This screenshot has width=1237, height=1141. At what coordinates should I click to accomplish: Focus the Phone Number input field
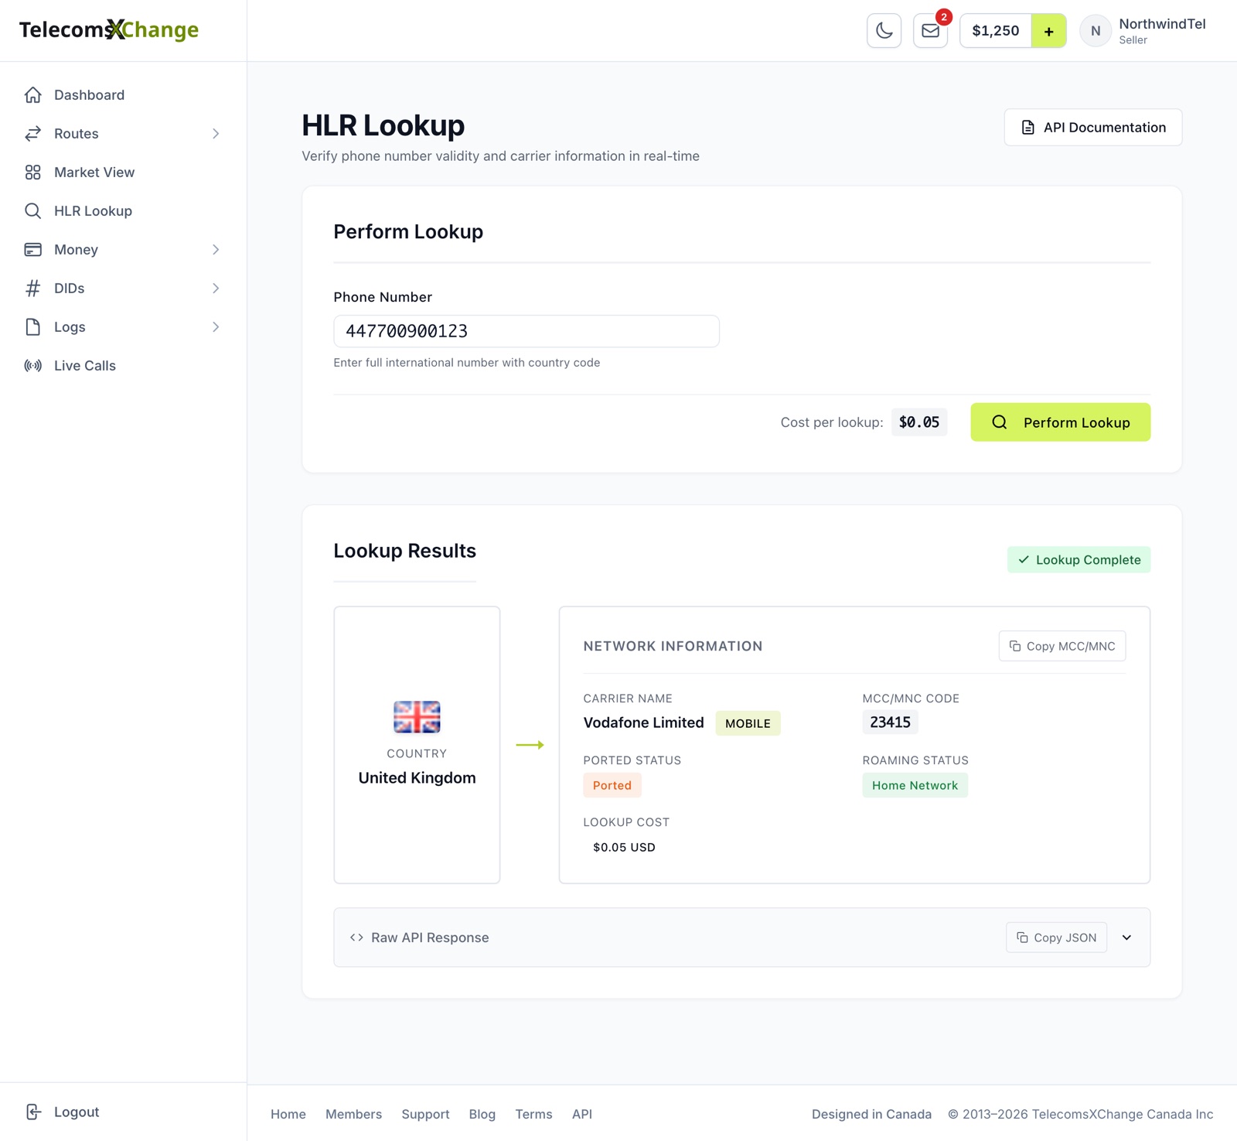(526, 331)
